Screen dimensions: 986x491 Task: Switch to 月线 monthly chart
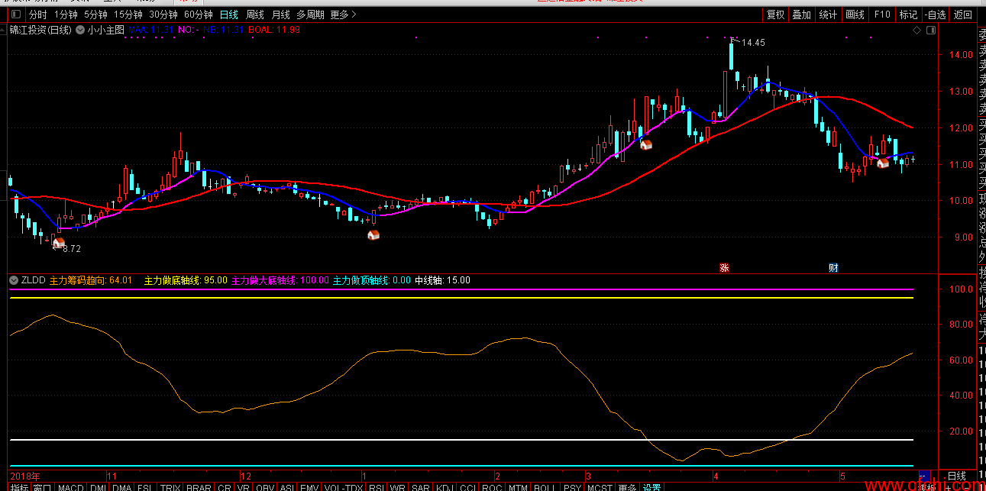click(281, 15)
